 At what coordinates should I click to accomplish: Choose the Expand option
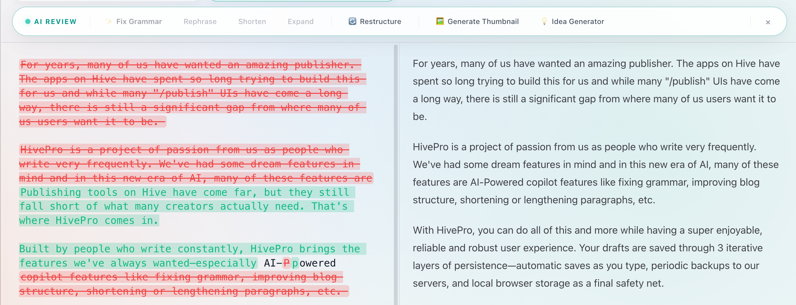(300, 21)
